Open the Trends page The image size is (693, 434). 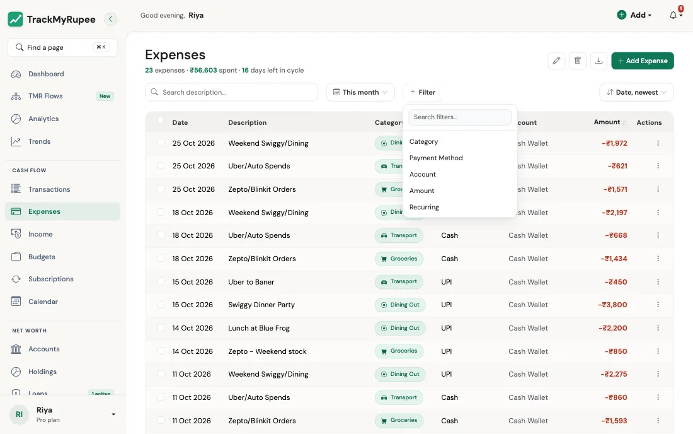pos(62,141)
